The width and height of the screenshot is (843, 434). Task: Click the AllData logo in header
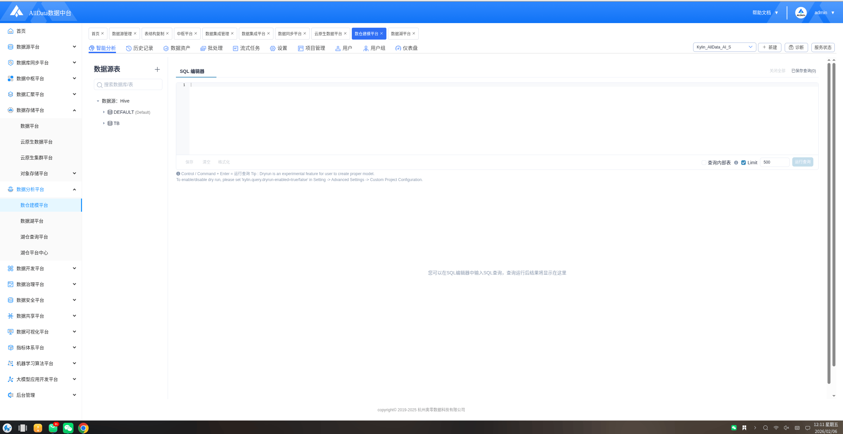(16, 12)
